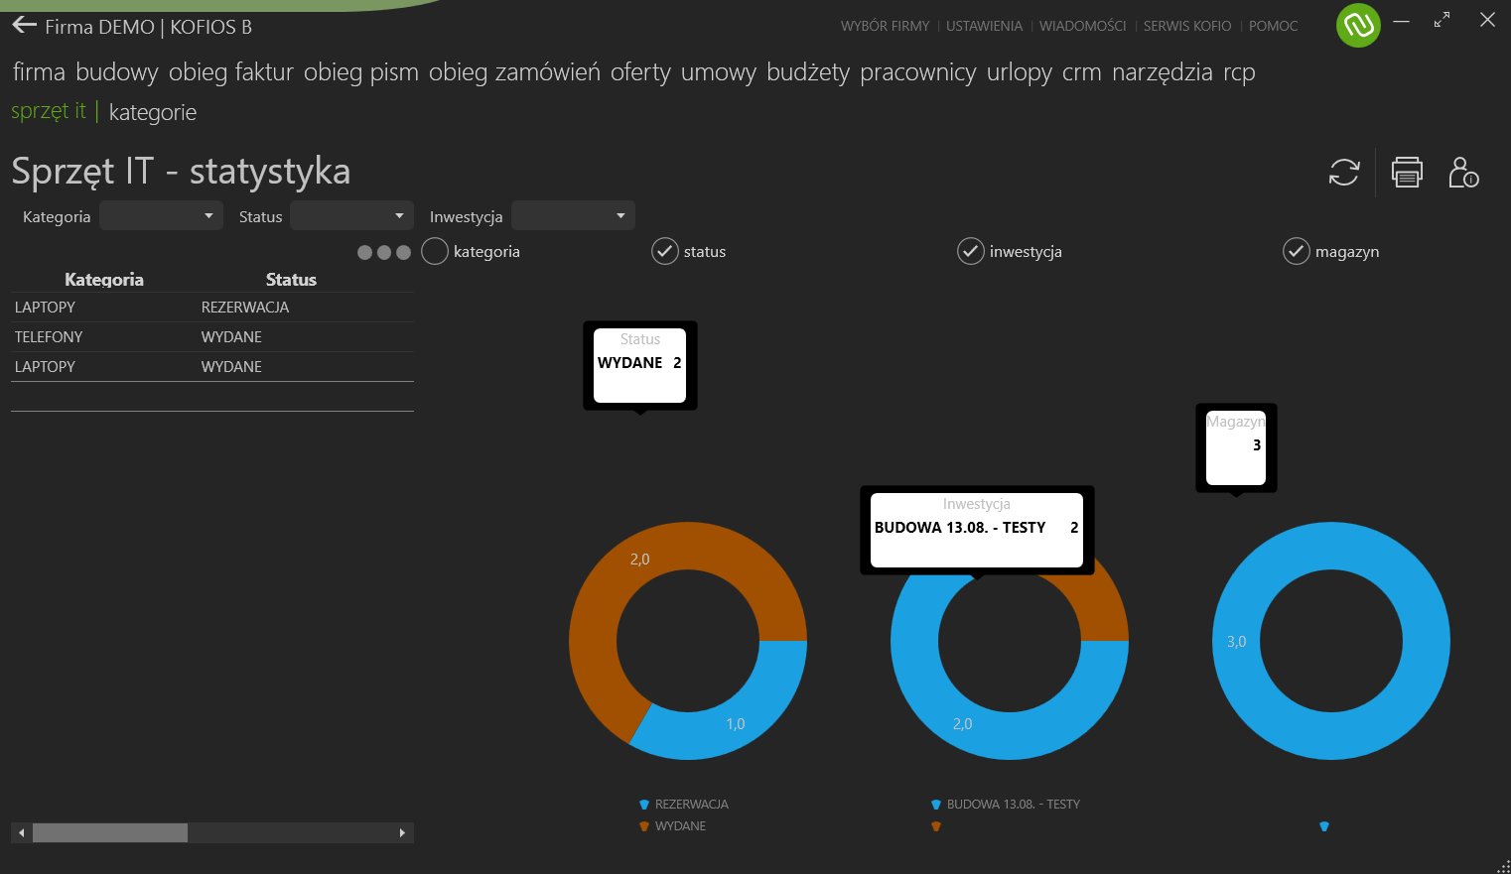Click the WYBÓR FIRMY link
Image resolution: width=1511 pixels, height=874 pixels.
tap(886, 26)
